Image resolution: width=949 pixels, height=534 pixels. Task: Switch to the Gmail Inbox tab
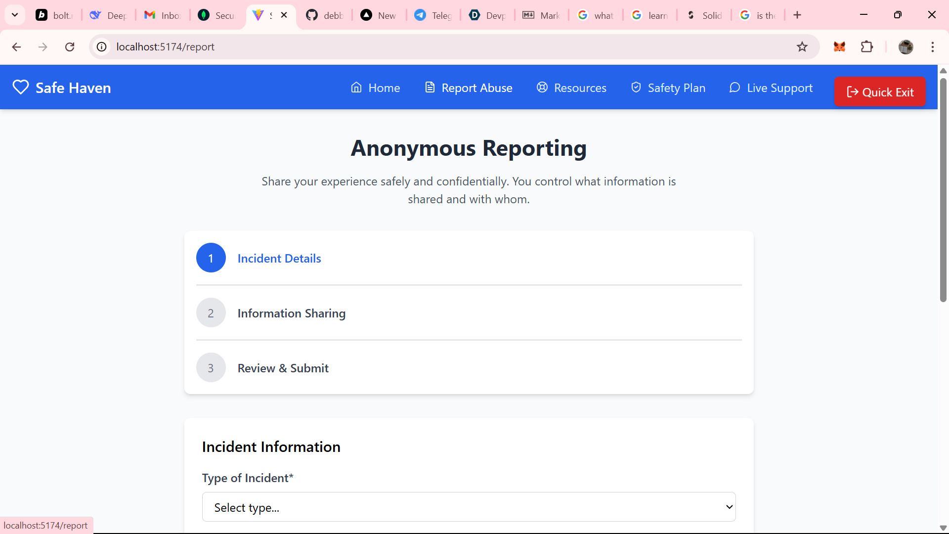pyautogui.click(x=162, y=15)
